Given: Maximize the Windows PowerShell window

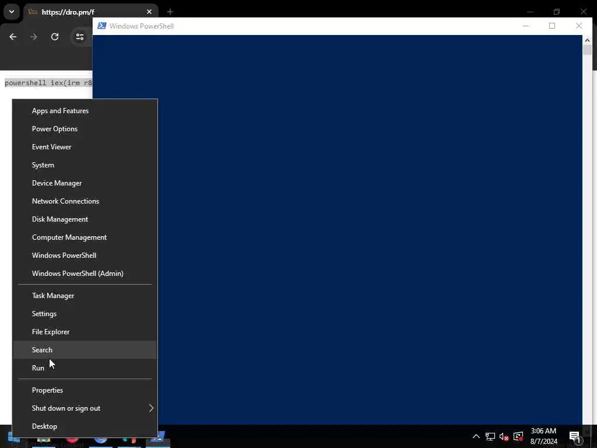Looking at the screenshot, I should click(x=552, y=26).
